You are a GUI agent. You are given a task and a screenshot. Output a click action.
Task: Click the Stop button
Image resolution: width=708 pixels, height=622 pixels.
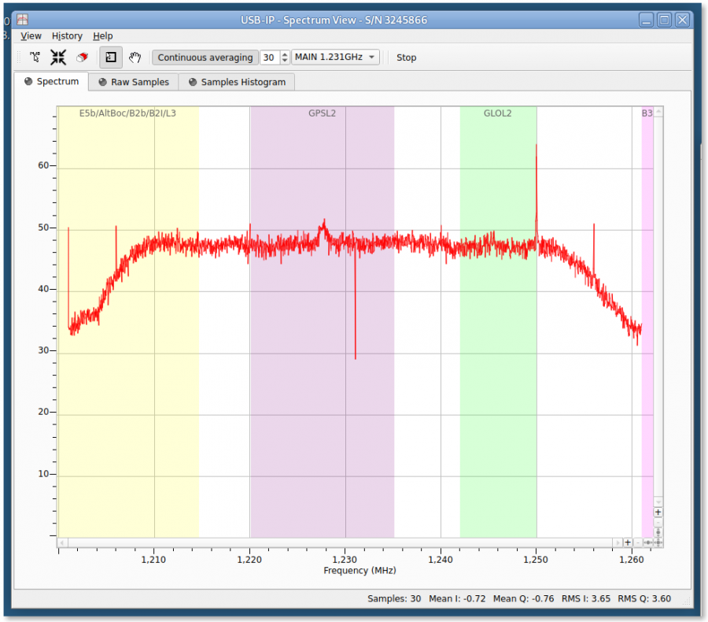[x=406, y=57]
